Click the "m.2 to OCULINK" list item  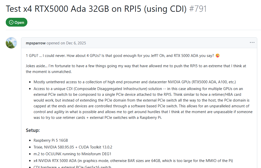pos(72,154)
